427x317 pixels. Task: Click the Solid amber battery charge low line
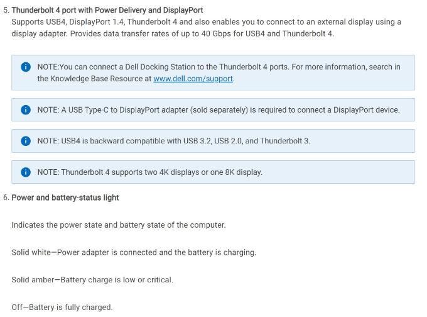[92, 280]
